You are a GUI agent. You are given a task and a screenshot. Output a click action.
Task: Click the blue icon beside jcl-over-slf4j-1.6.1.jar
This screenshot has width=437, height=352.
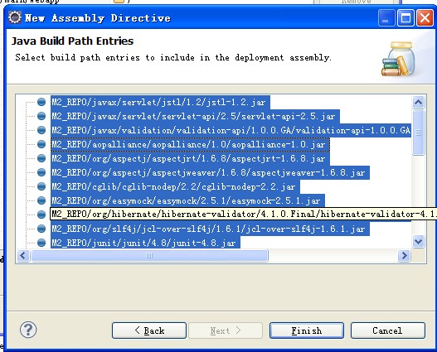(41, 229)
